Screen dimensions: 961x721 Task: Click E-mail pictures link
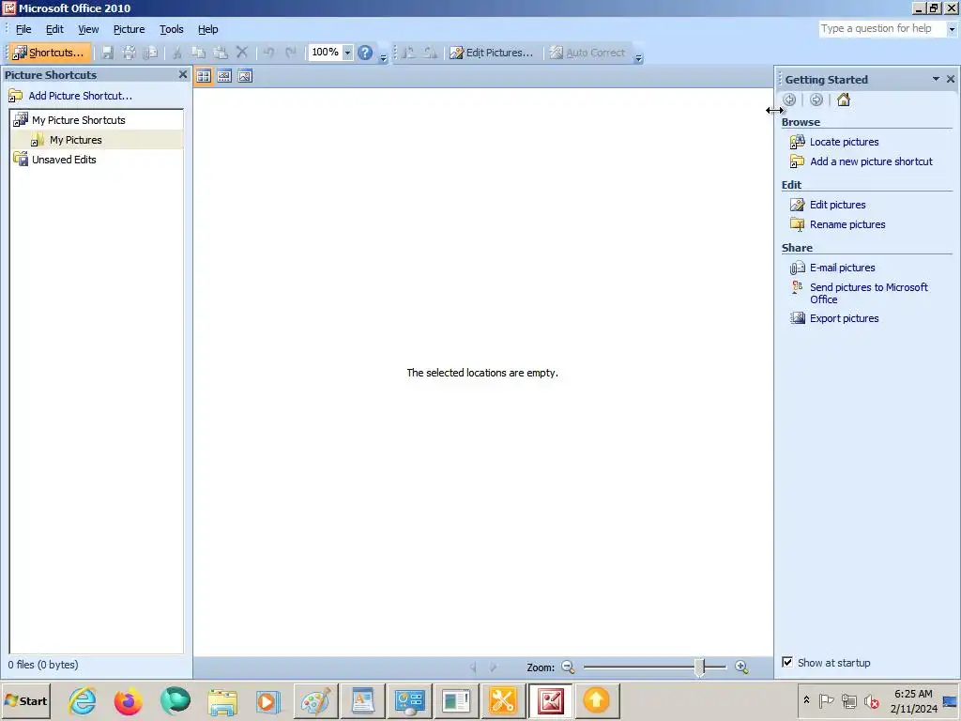click(x=842, y=268)
